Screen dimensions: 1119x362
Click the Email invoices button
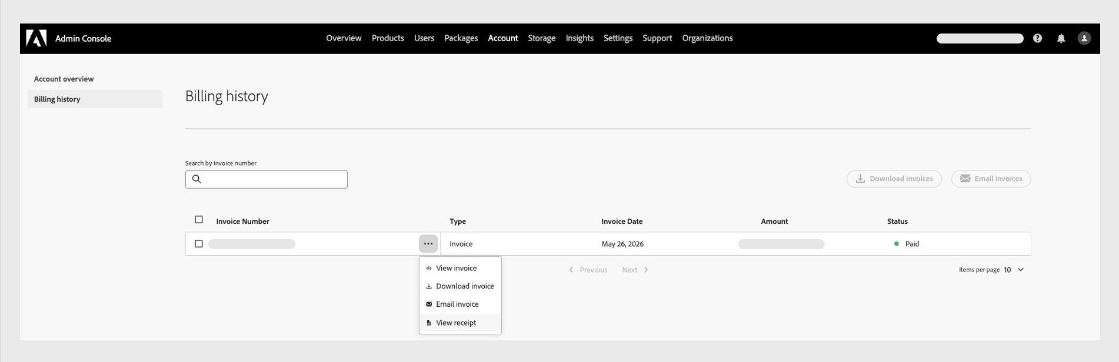pos(991,179)
